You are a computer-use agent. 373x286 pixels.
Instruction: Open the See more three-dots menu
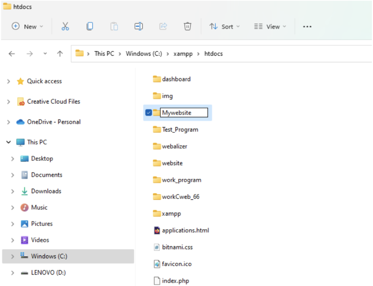point(307,27)
